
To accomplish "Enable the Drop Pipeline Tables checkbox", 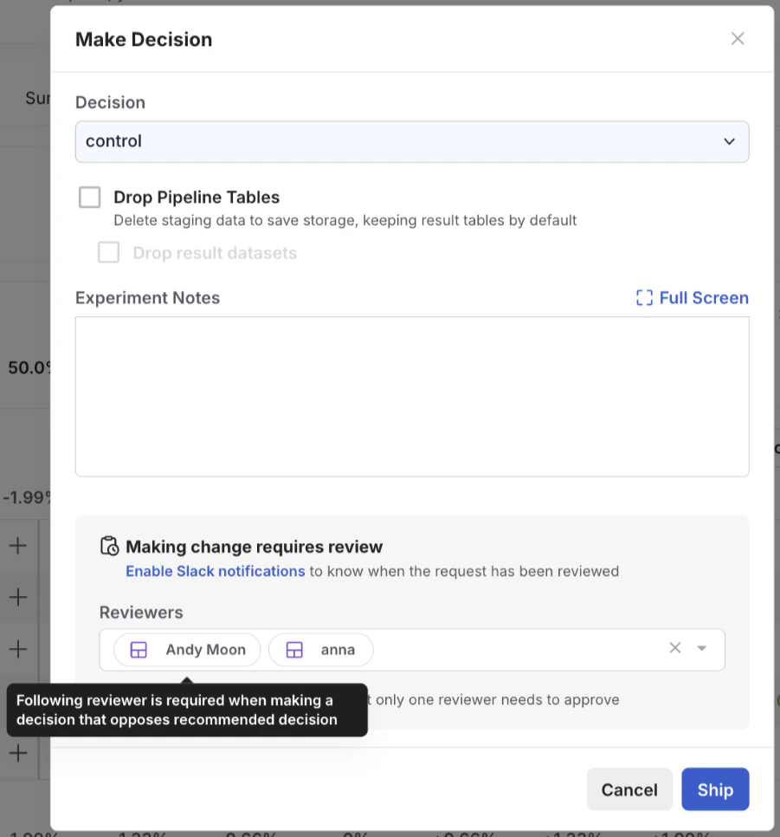I will click(90, 198).
